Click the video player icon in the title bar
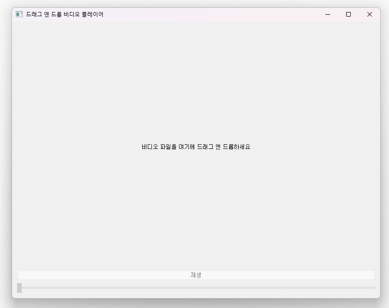Screen dimensions: 389x308 point(20,14)
